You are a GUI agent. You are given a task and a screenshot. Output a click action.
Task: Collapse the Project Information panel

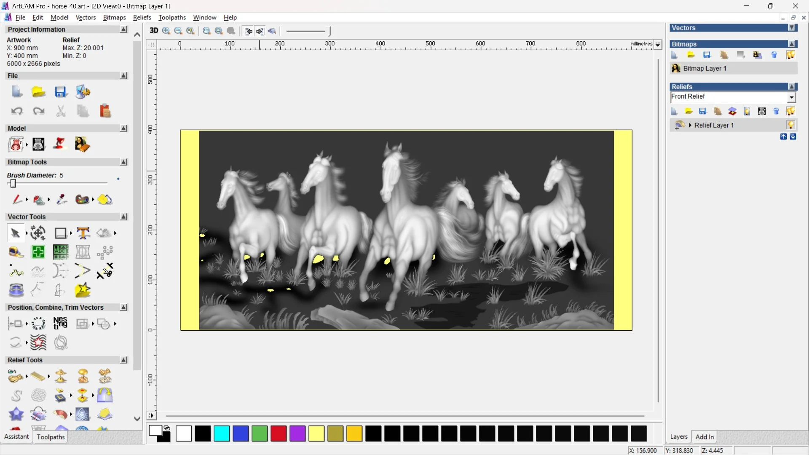click(x=123, y=29)
